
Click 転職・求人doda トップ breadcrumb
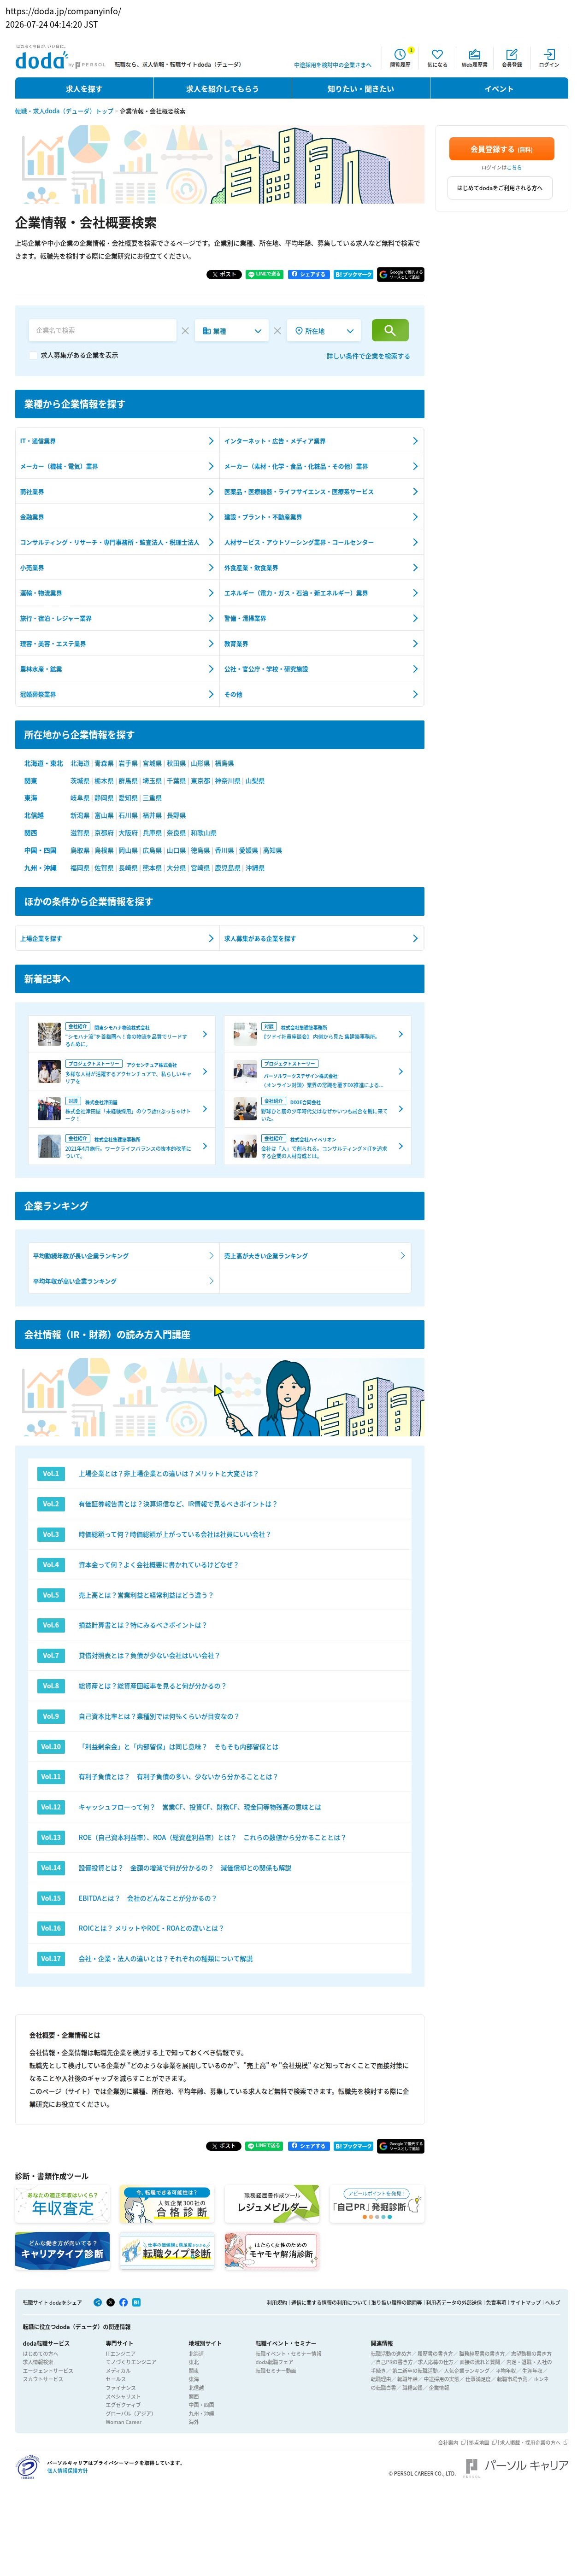64,112
